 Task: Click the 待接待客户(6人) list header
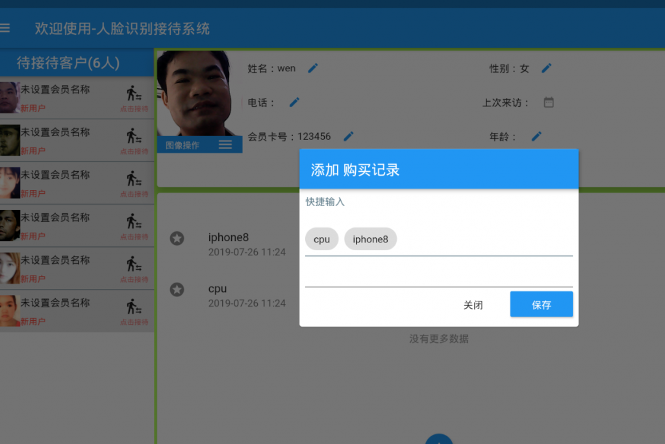coord(68,63)
